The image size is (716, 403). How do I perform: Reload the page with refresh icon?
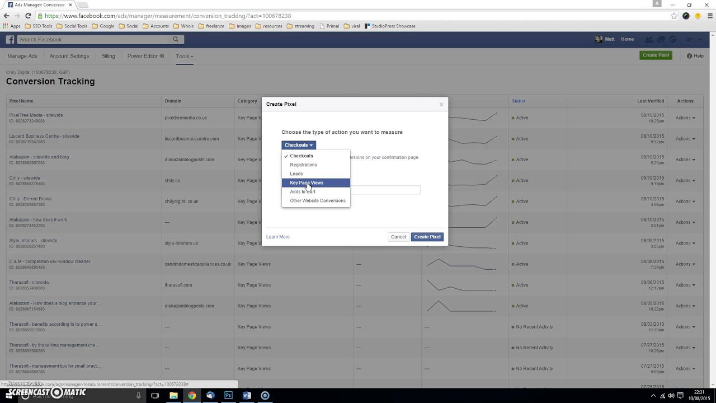(x=28, y=16)
